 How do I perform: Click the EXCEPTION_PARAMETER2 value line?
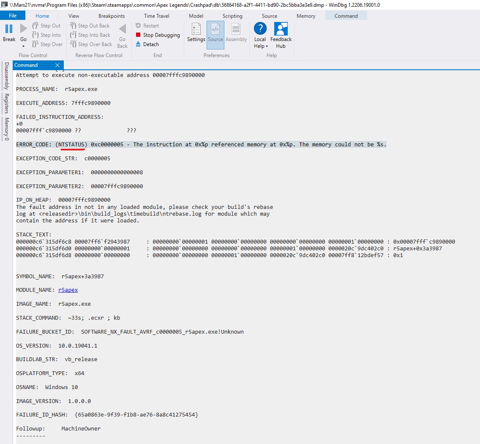[79, 186]
